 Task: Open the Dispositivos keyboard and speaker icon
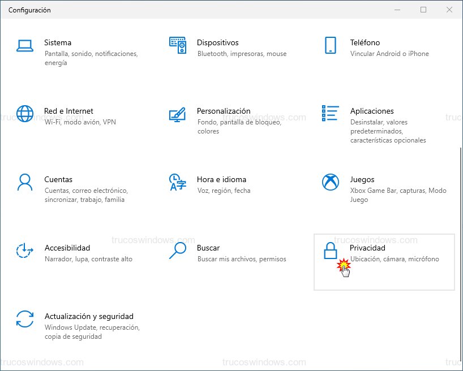click(178, 46)
